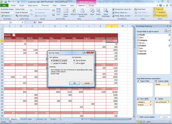172x124 pixels.
Task: Click the zoom slider handle
Action: [x=161, y=122]
